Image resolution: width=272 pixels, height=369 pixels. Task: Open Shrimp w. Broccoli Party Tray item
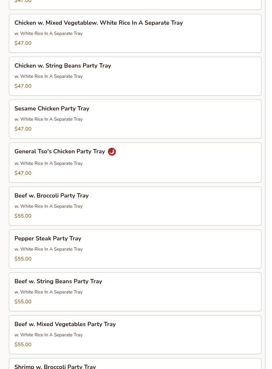[x=55, y=366]
